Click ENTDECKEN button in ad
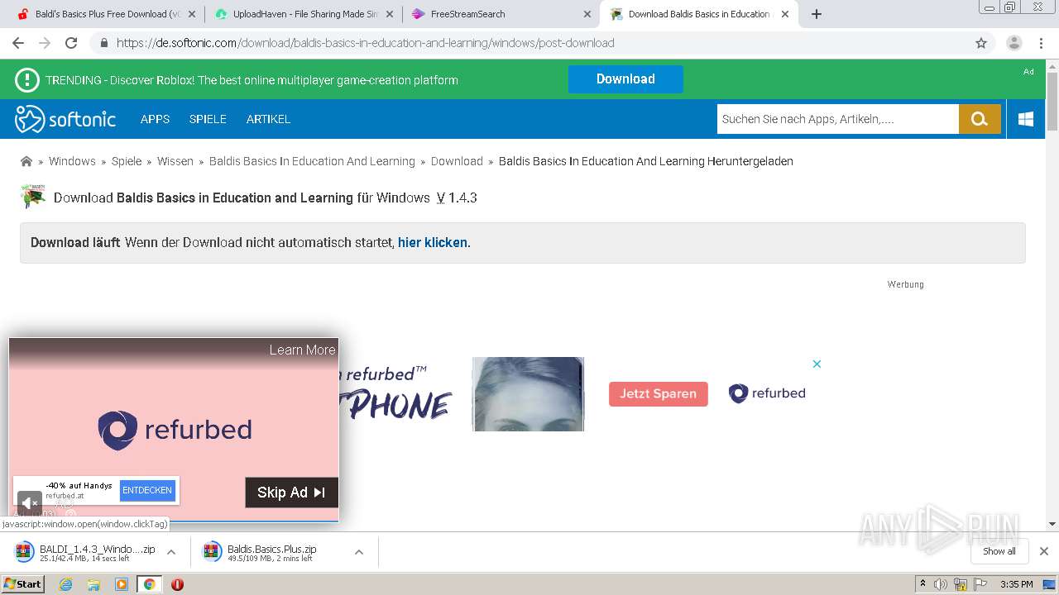The height and width of the screenshot is (595, 1059). pyautogui.click(x=147, y=490)
